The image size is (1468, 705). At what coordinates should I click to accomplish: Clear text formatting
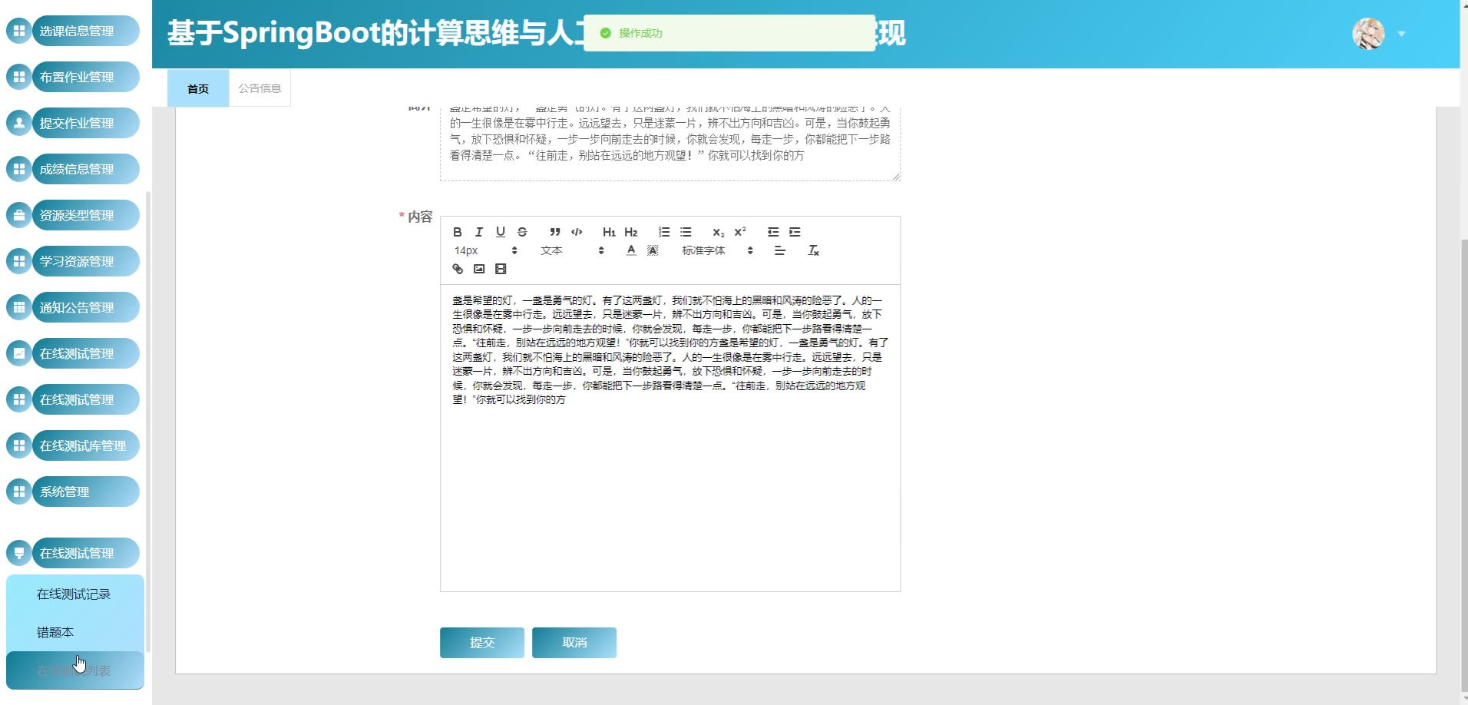(813, 250)
